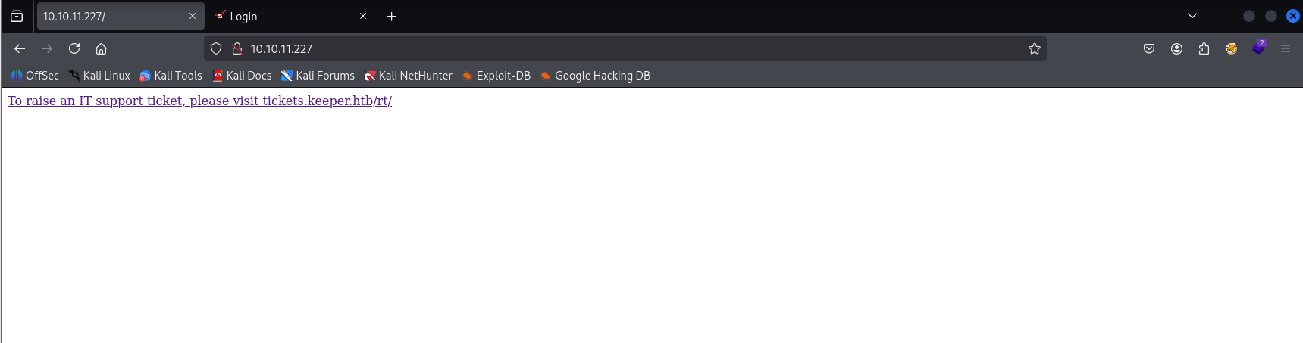Open a new tab with plus
This screenshot has width=1303, height=343.
click(392, 16)
